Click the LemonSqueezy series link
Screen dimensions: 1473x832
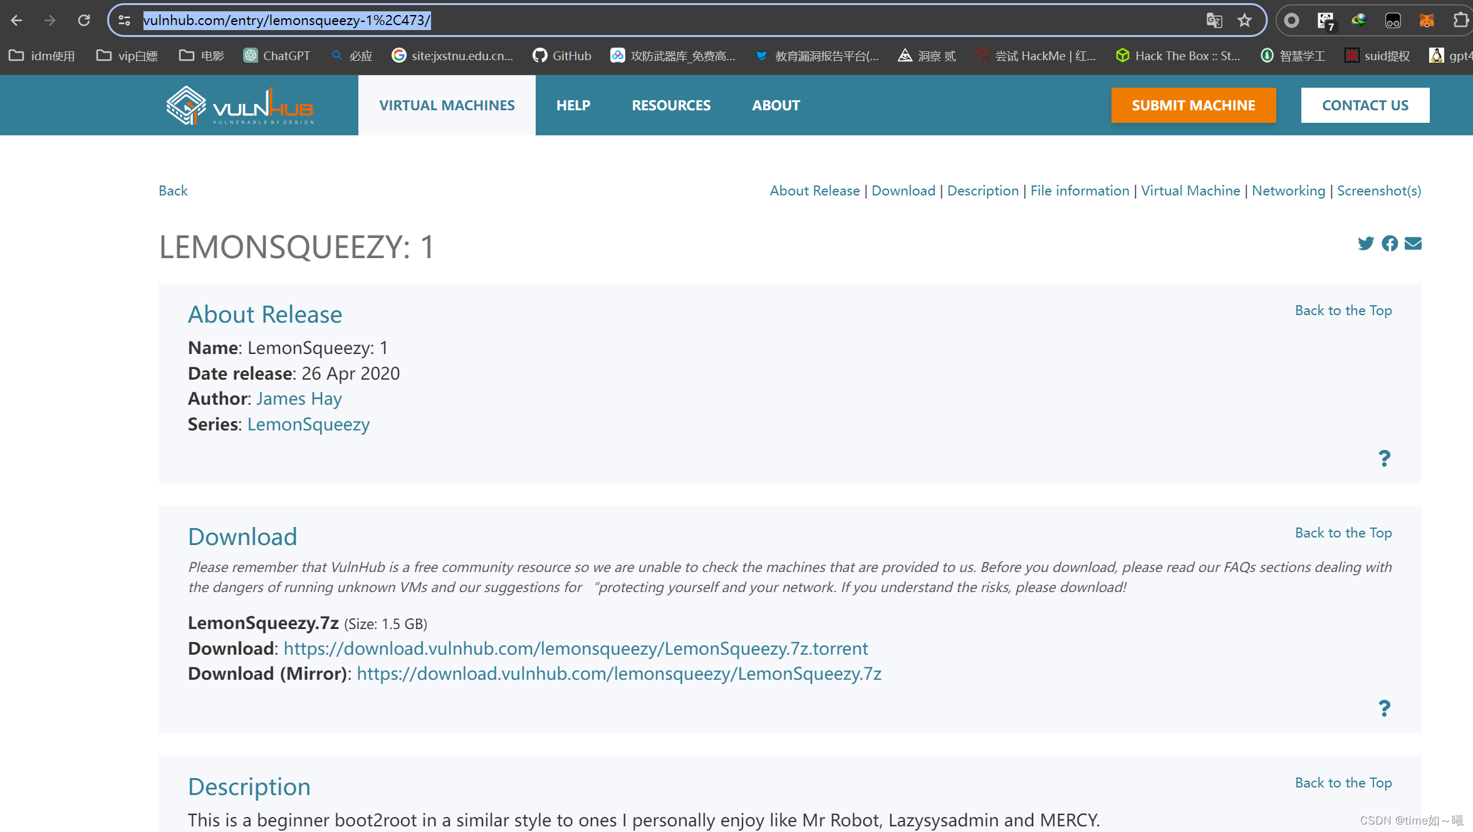tap(308, 423)
